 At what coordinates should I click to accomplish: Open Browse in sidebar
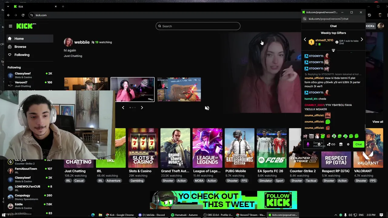click(x=30, y=47)
